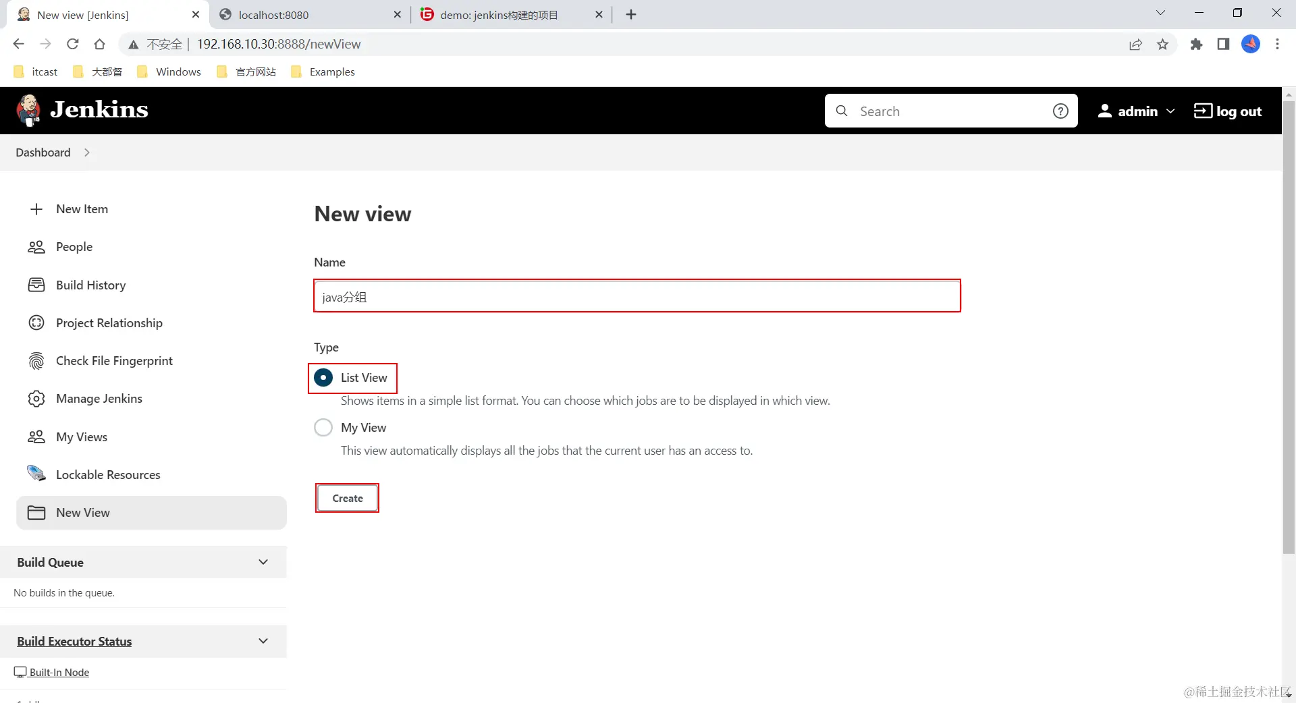Click the Jenkins Search box
Image resolution: width=1296 pixels, height=703 pixels.
[950, 111]
